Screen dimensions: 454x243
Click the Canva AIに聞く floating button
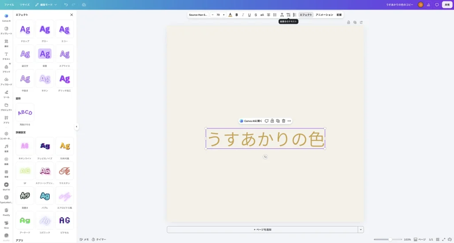click(x=251, y=121)
